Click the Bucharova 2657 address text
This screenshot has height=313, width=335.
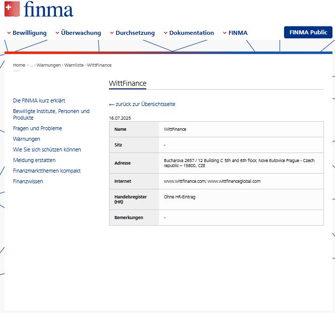pos(239,163)
